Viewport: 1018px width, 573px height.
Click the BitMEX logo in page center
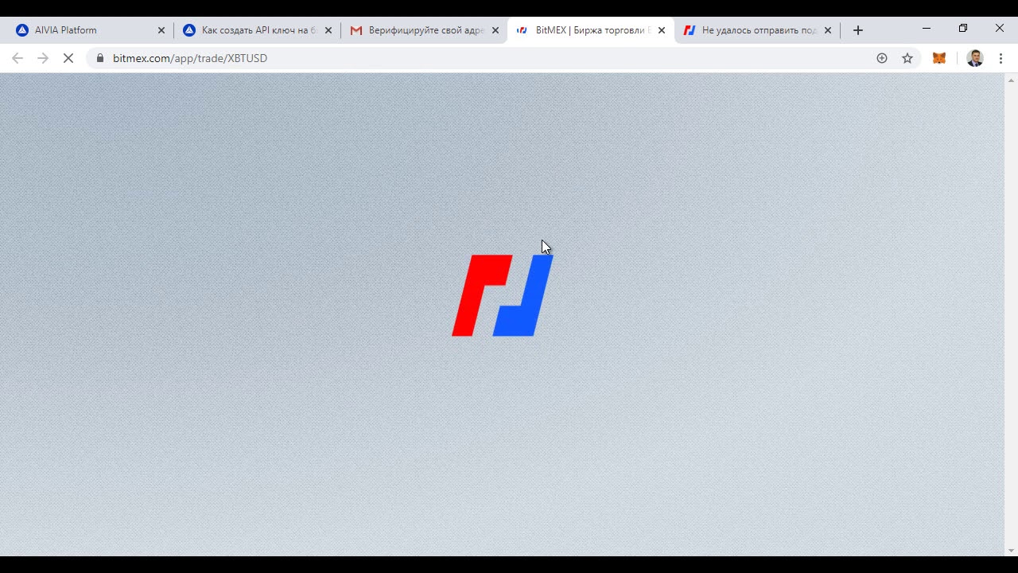point(503,295)
